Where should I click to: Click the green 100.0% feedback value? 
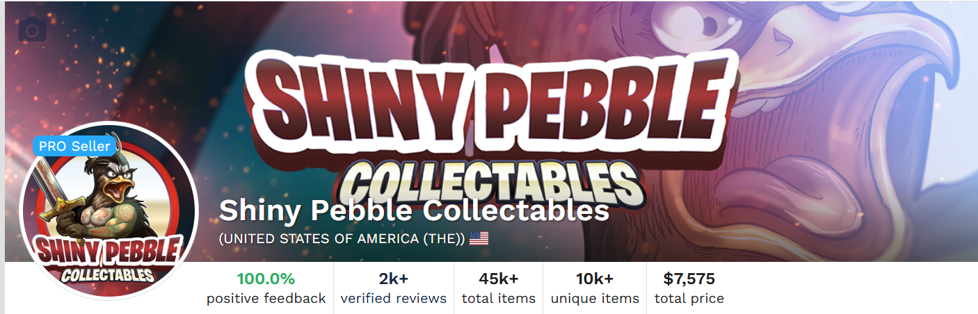266,279
